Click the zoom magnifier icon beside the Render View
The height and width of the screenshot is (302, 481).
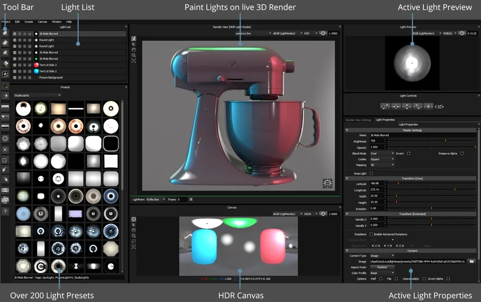[x=134, y=54]
